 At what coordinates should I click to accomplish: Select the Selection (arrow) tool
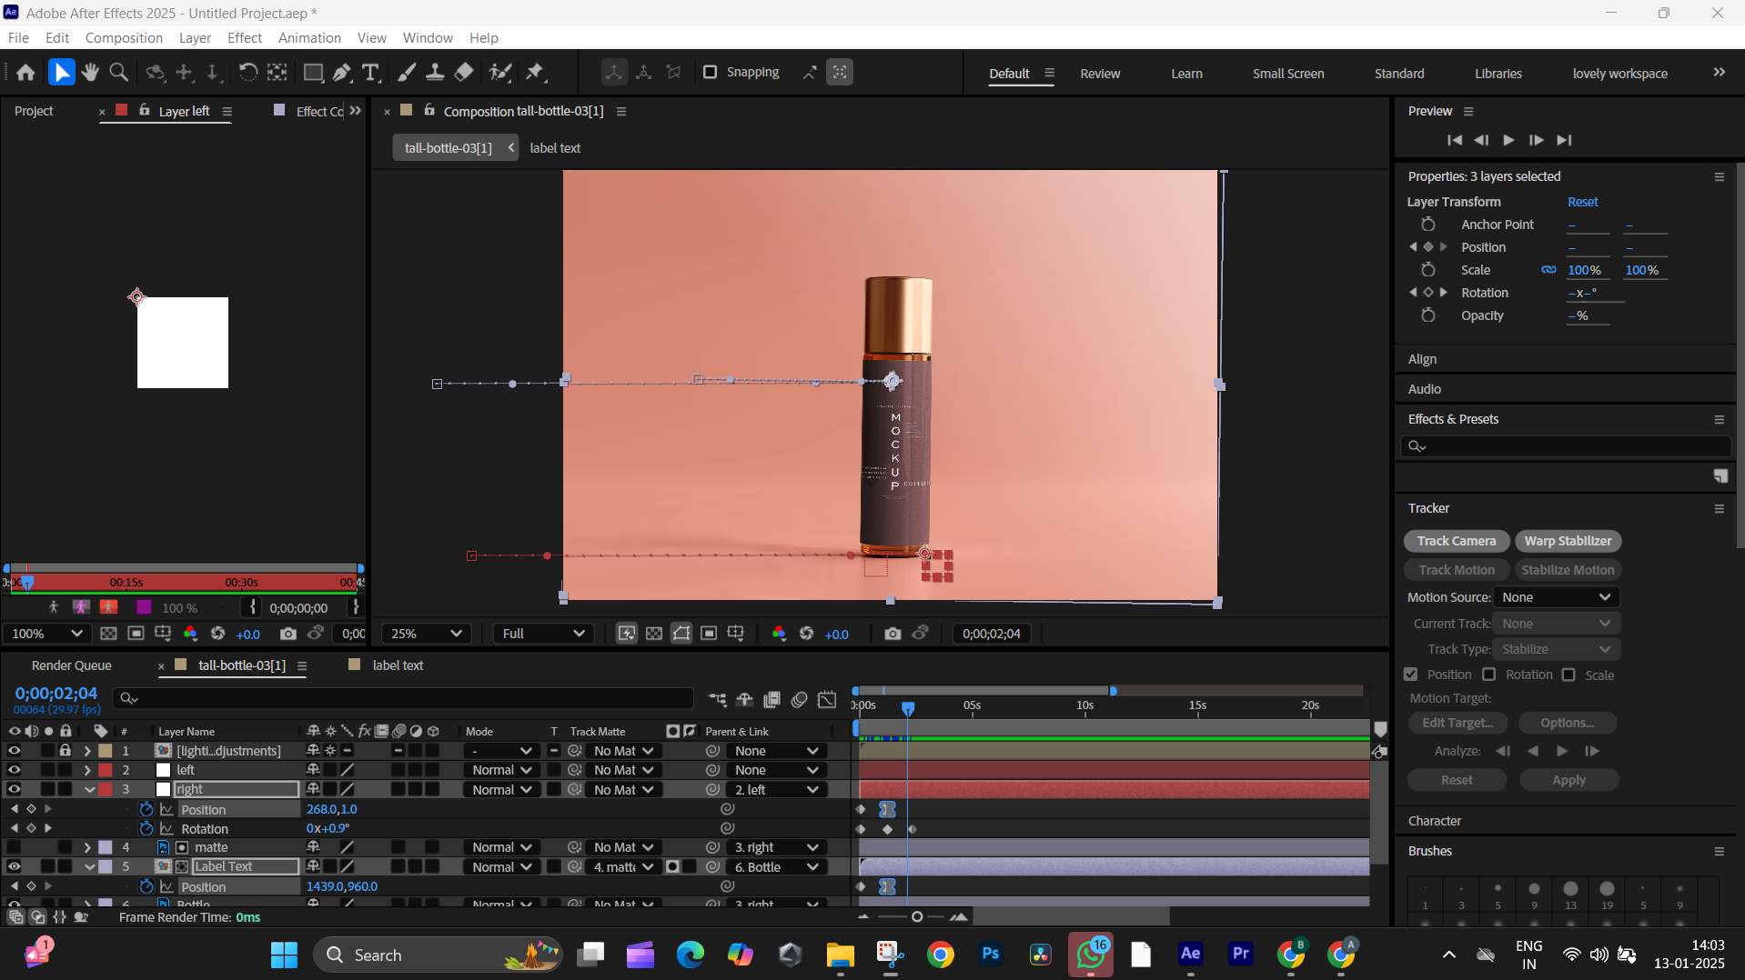pos(61,73)
